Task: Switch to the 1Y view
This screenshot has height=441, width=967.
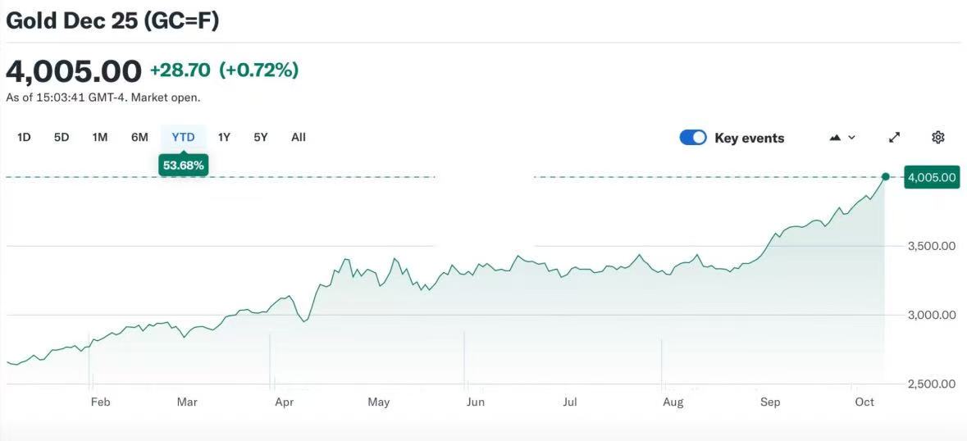Action: click(x=224, y=138)
